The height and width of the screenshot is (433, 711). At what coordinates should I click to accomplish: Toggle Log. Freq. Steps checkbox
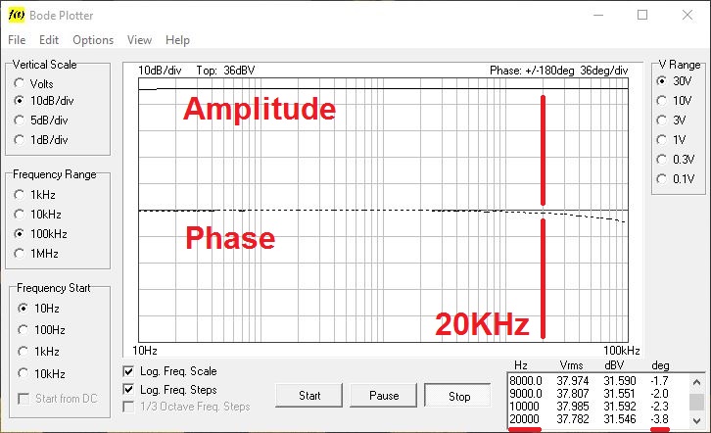pos(128,390)
